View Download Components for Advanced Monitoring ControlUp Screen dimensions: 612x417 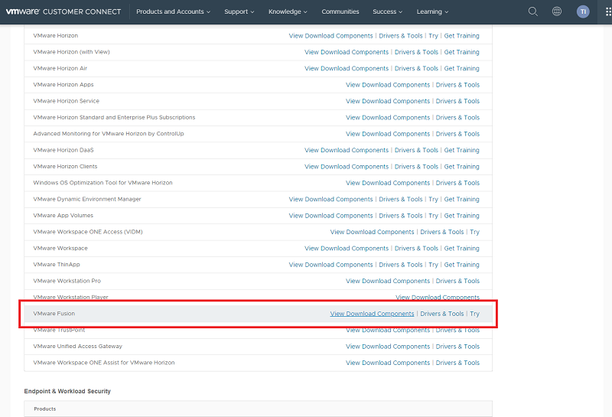pyautogui.click(x=388, y=134)
